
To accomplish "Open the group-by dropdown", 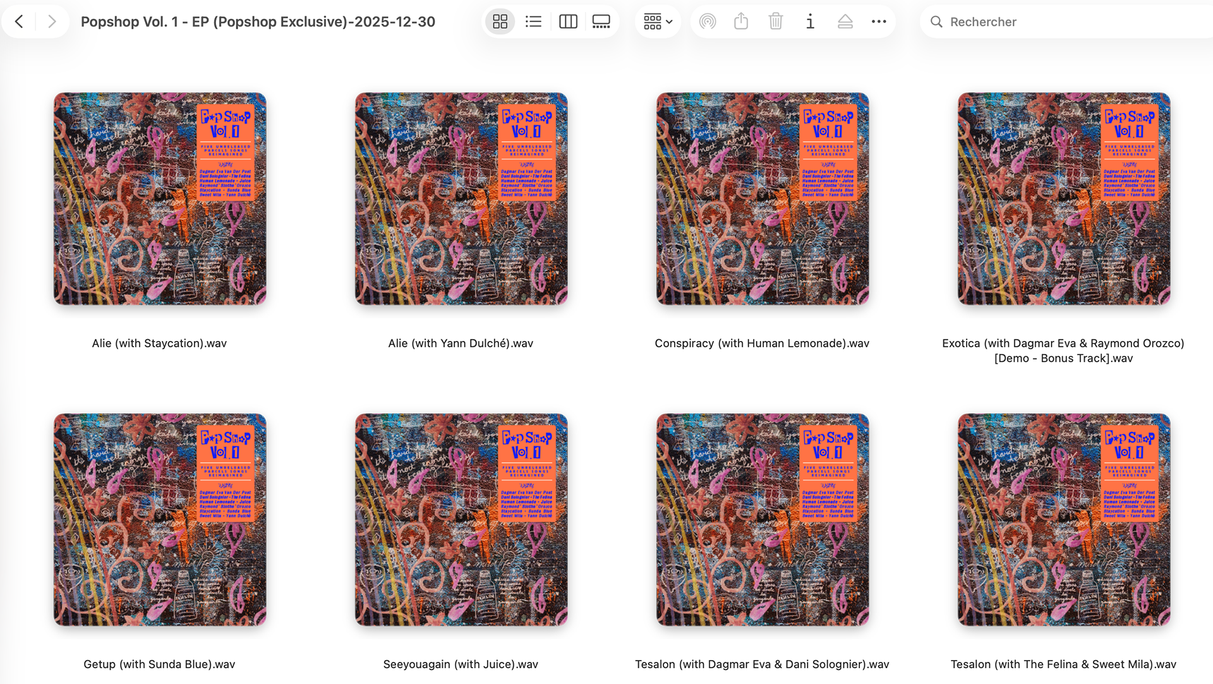I will tap(658, 21).
